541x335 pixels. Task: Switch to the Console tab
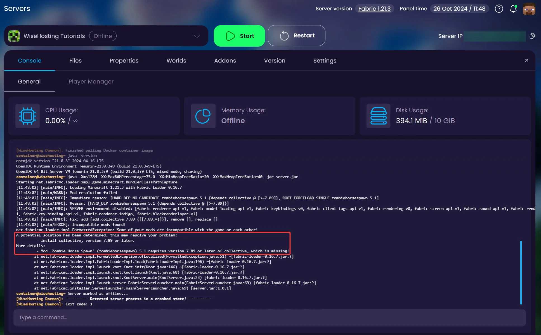click(x=30, y=61)
